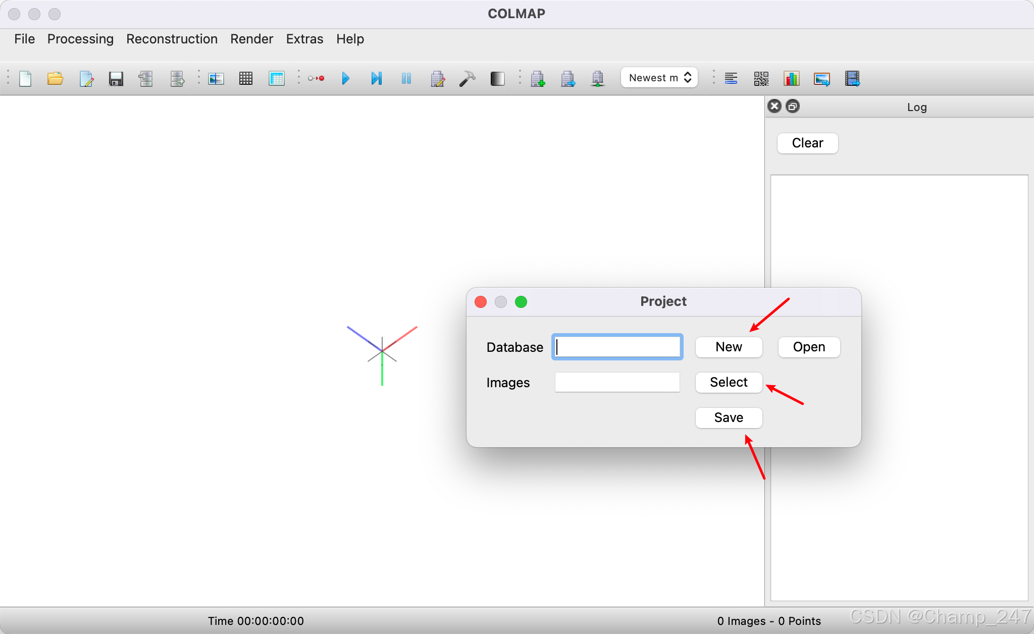
Task: Click the Pause reconstruction icon
Action: [406, 79]
